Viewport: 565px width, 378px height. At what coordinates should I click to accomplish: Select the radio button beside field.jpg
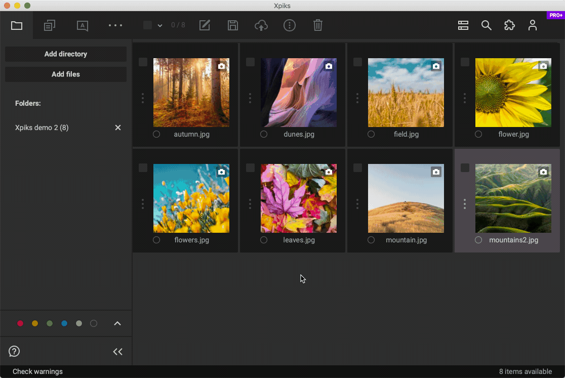pos(371,134)
